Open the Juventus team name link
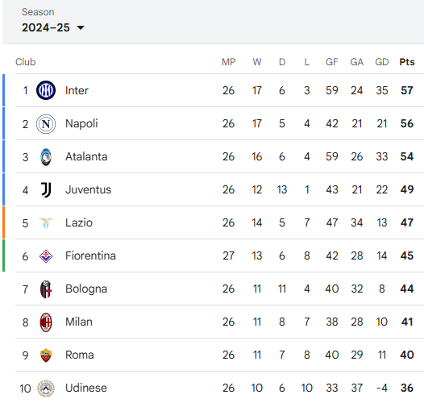The height and width of the screenshot is (403, 424). [x=88, y=189]
